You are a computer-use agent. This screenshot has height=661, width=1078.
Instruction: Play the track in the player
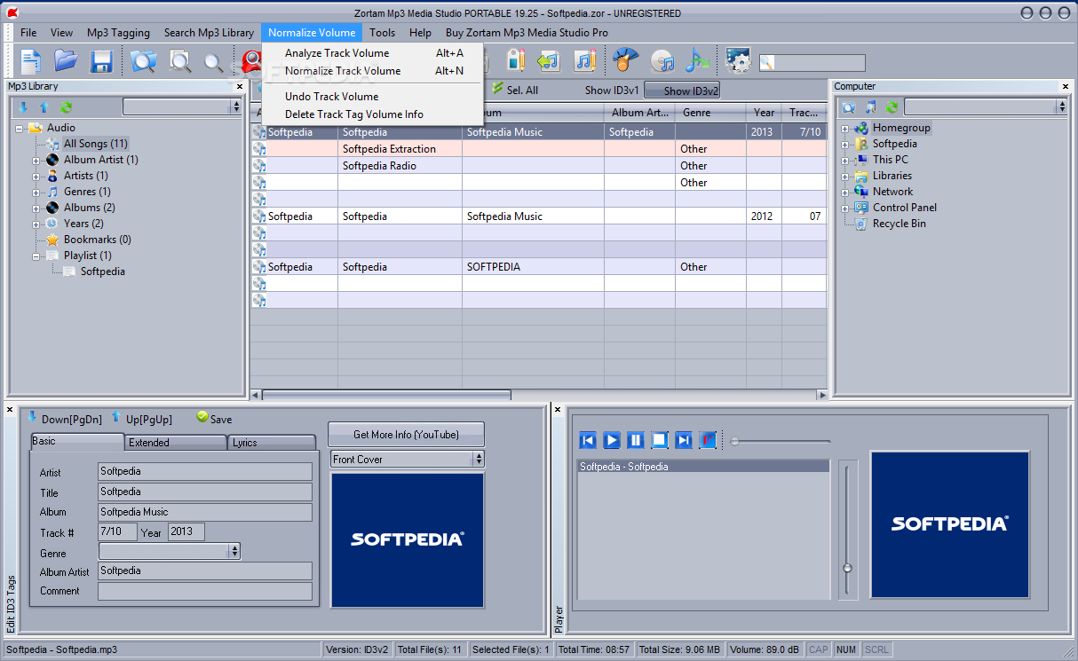click(x=612, y=440)
